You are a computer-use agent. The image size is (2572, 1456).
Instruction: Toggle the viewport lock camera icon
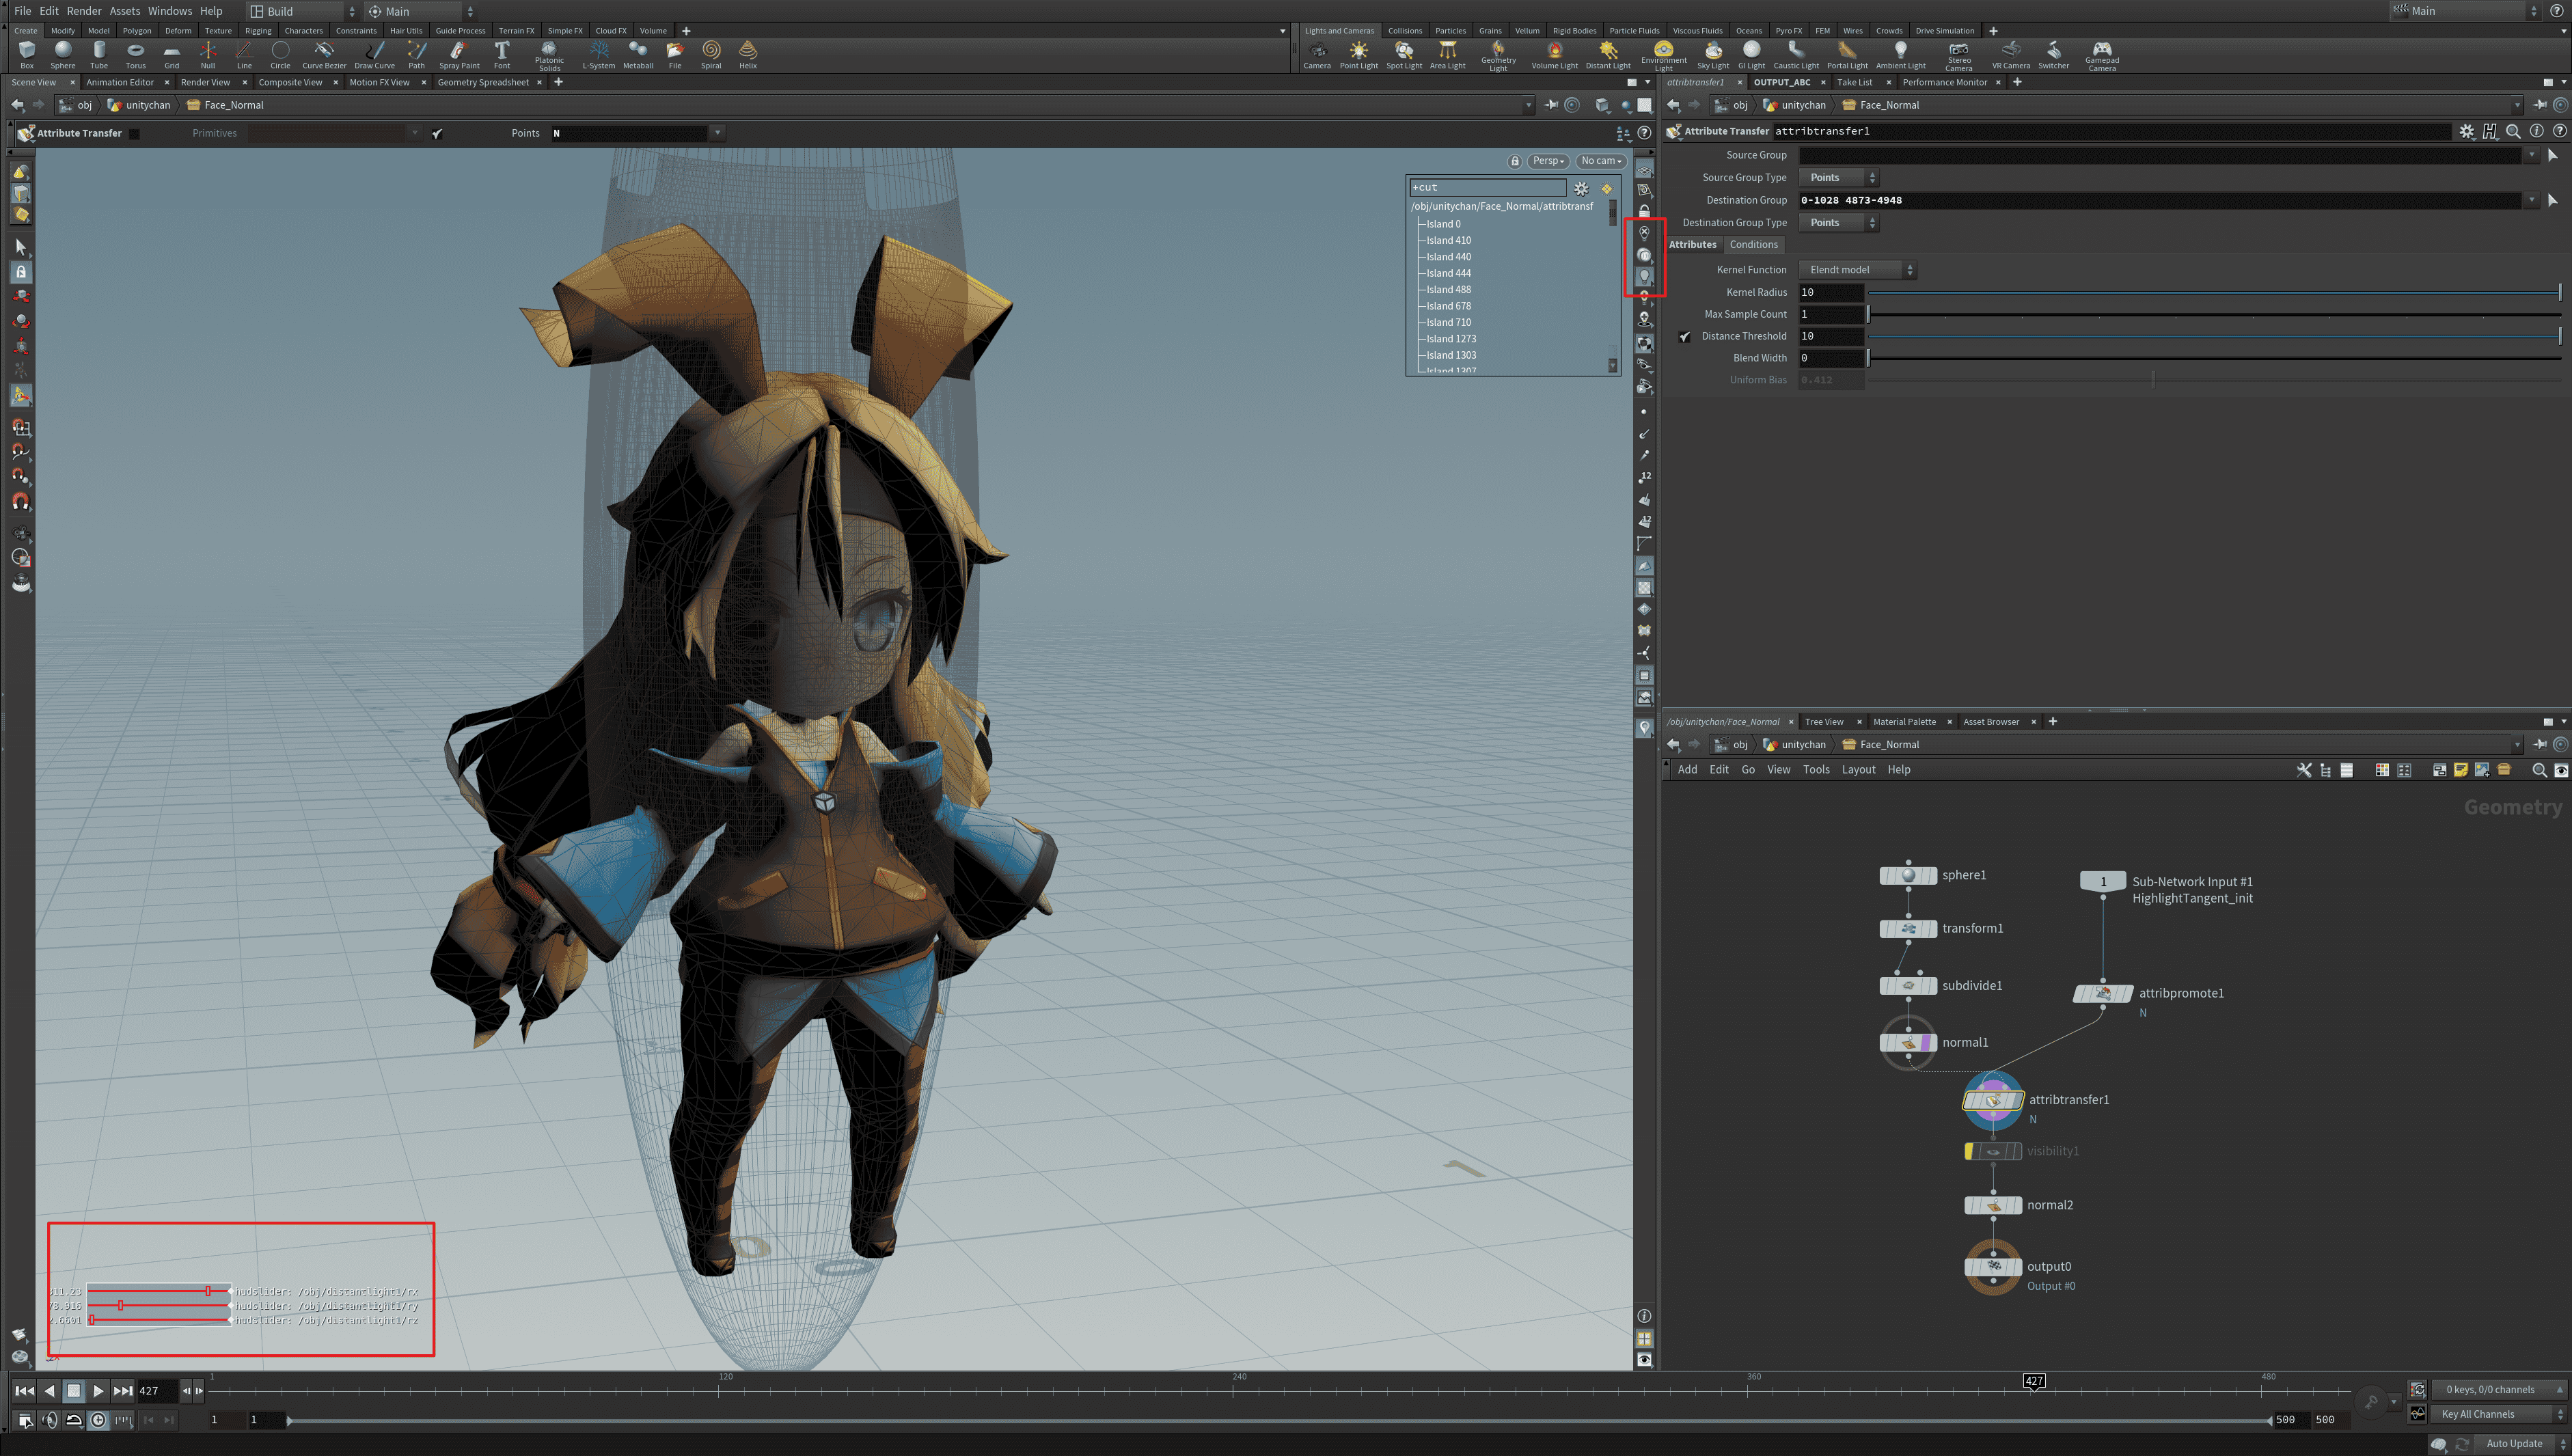pos(1515,161)
